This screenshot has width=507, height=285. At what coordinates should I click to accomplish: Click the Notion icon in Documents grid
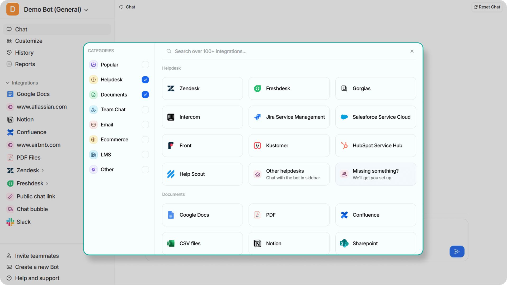tap(257, 243)
